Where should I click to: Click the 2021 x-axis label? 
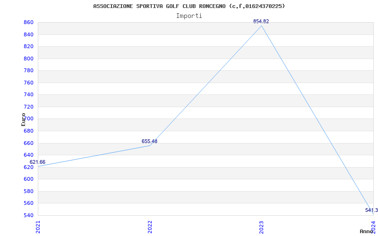[x=38, y=227]
